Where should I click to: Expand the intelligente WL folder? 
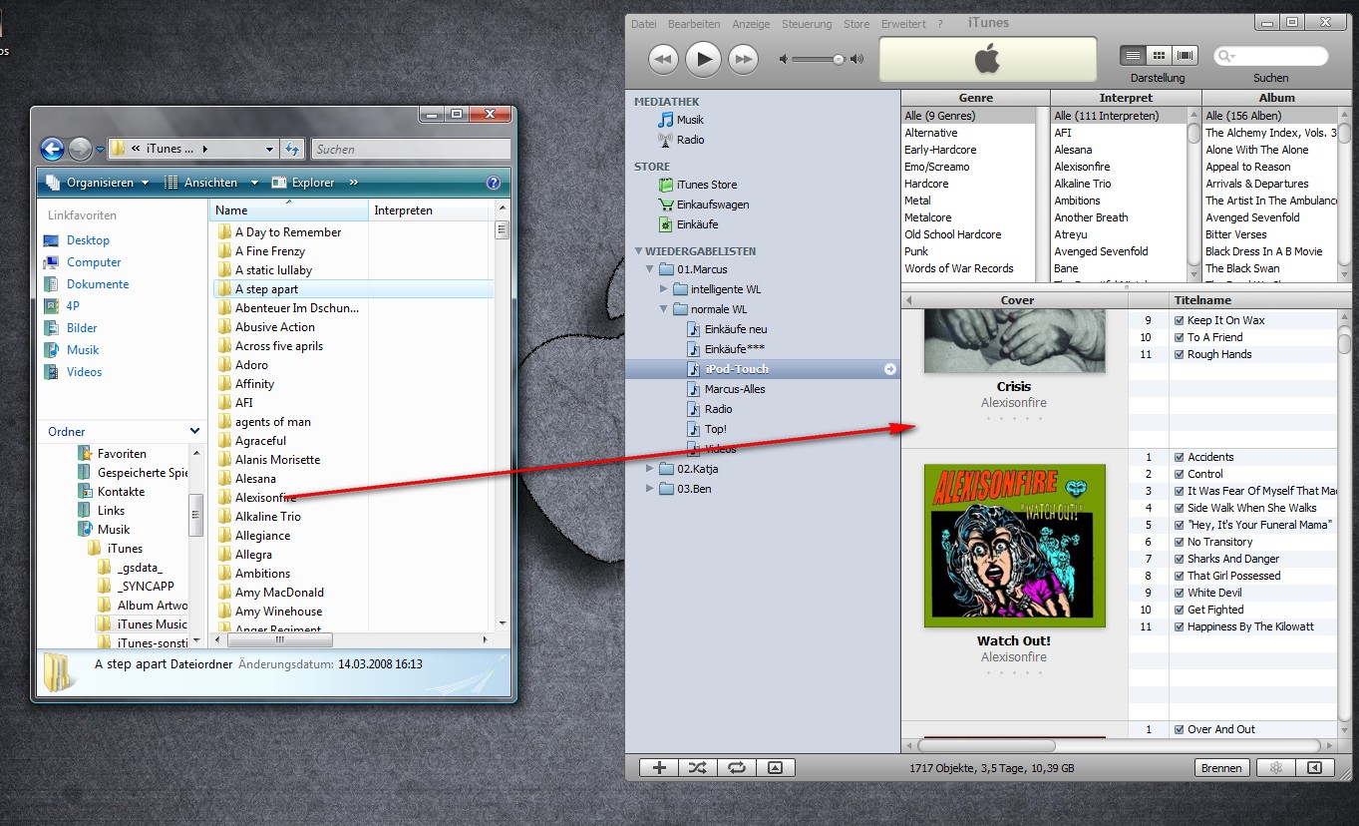pyautogui.click(x=665, y=289)
